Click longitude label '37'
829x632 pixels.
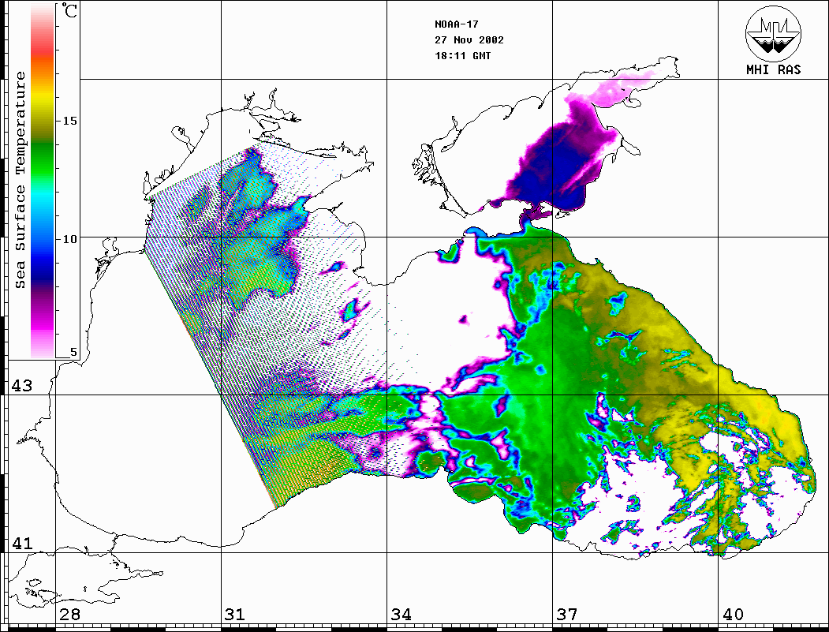[x=566, y=614]
